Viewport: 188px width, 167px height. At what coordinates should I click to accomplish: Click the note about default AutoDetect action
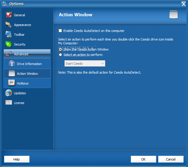click(100, 72)
